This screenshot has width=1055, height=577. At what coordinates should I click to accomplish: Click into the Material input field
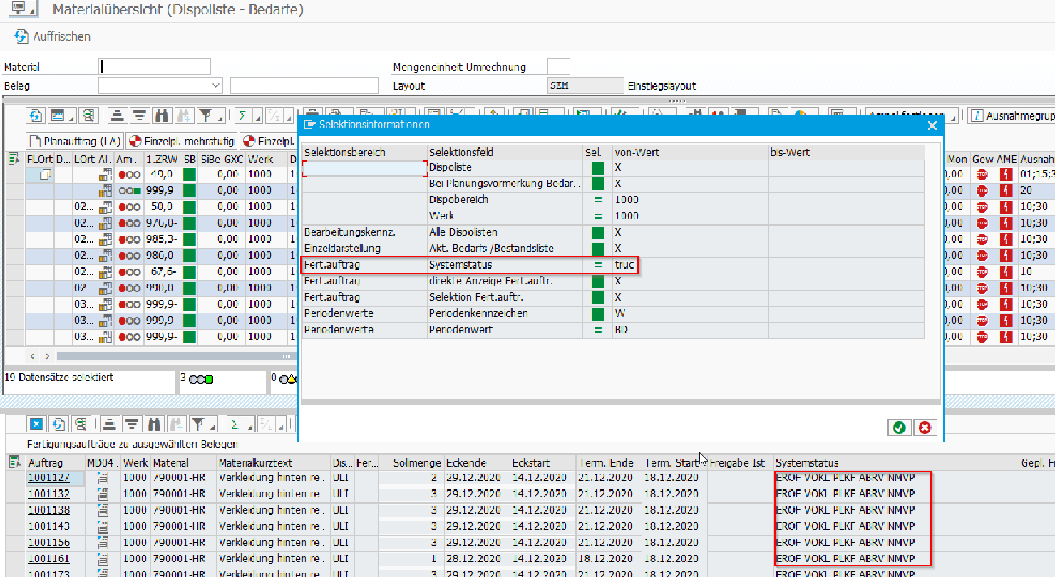pos(155,67)
